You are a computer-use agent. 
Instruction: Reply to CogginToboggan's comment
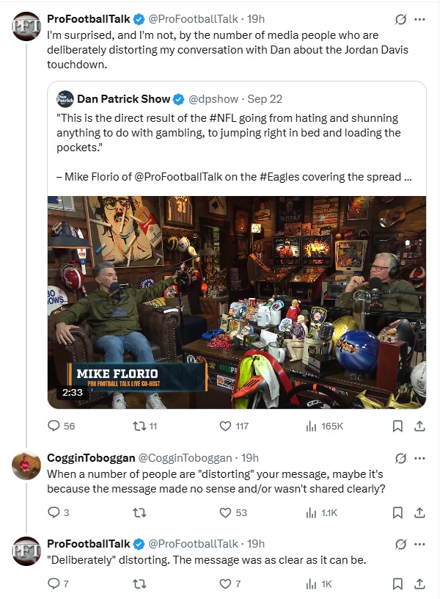tap(53, 512)
